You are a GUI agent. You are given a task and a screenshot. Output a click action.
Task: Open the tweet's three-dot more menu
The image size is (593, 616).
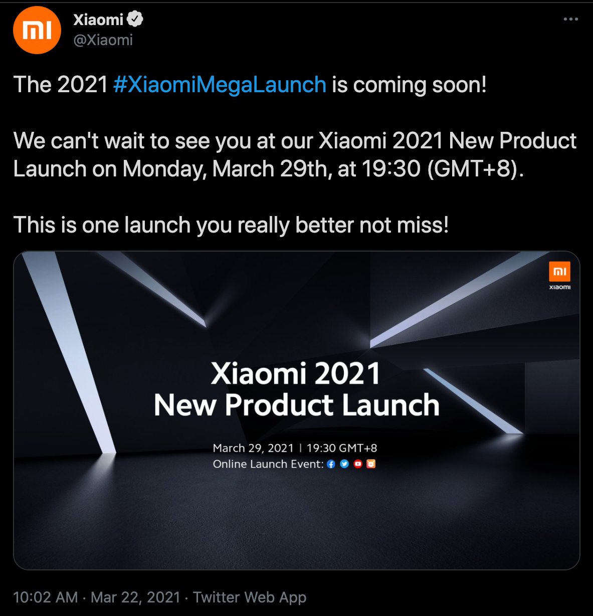570,20
